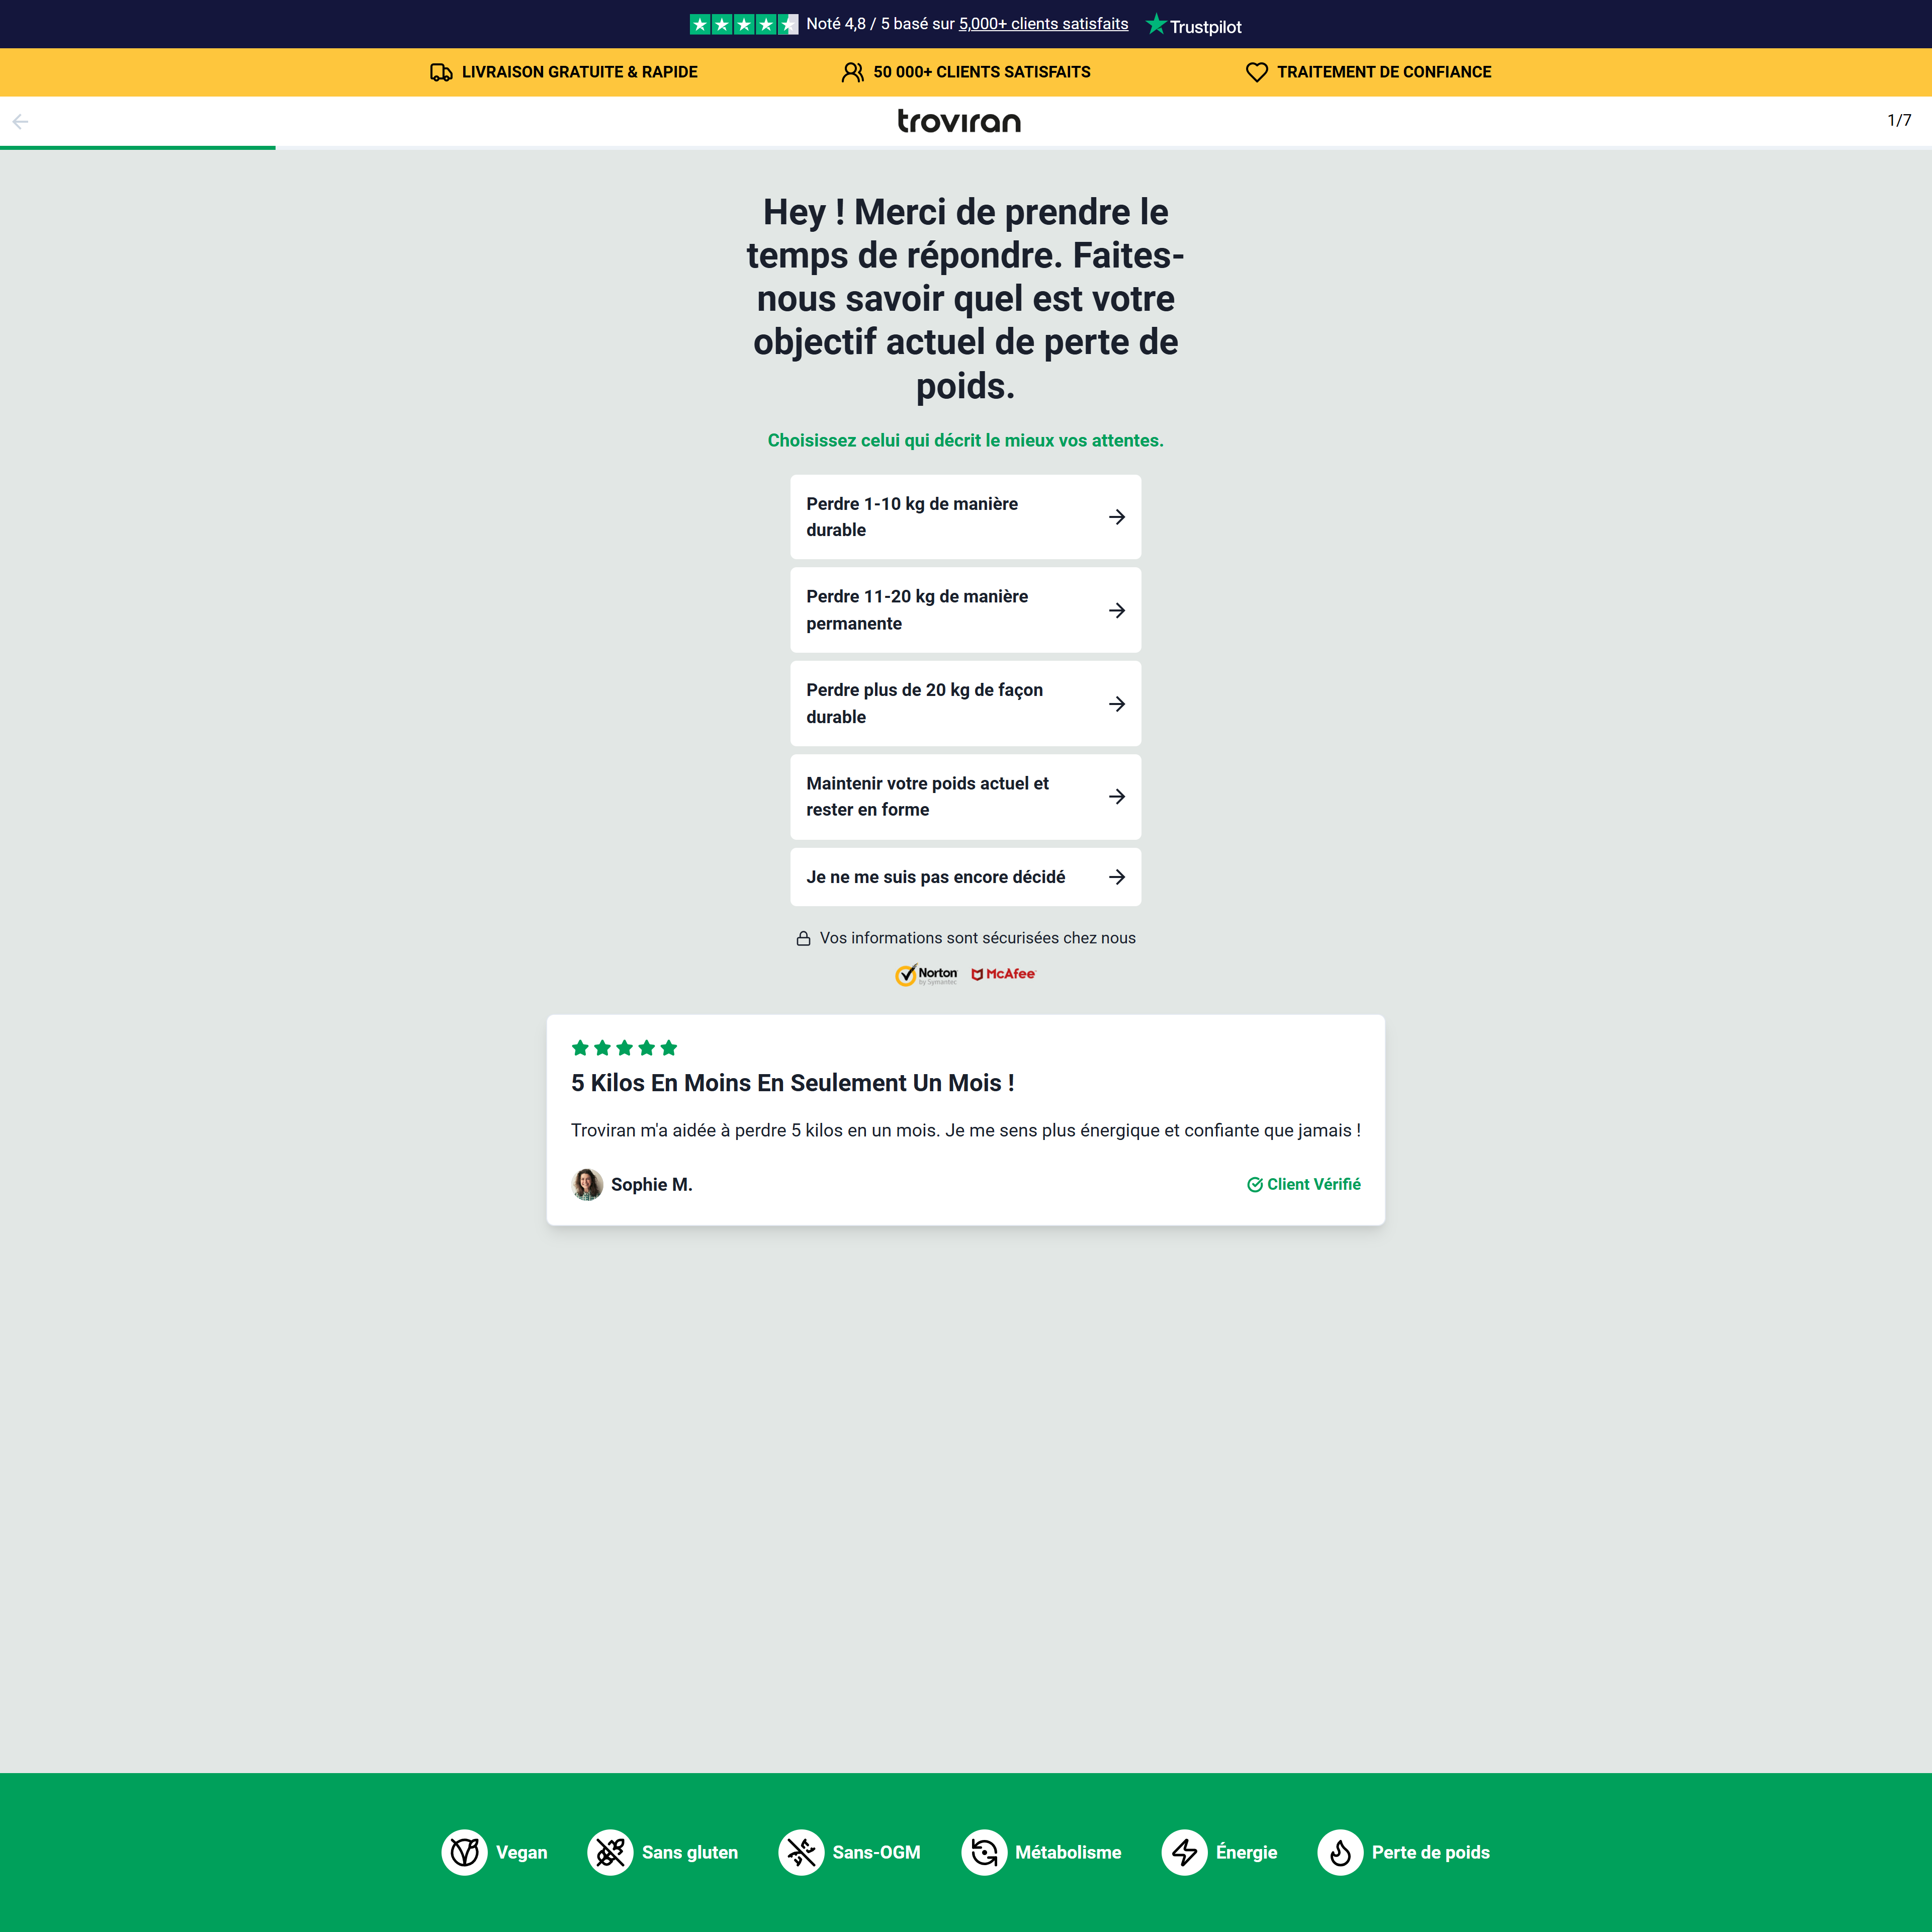Click the Vegan leaf icon
This screenshot has height=1932, width=1932.
click(x=464, y=1852)
